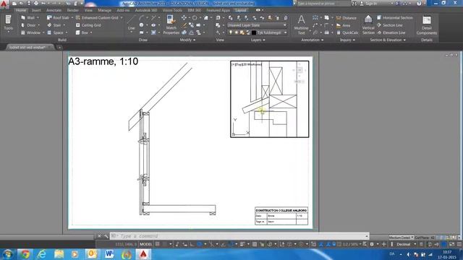The height and width of the screenshot is (260, 463).
Task: Open Detail Components
Action: [427, 25]
